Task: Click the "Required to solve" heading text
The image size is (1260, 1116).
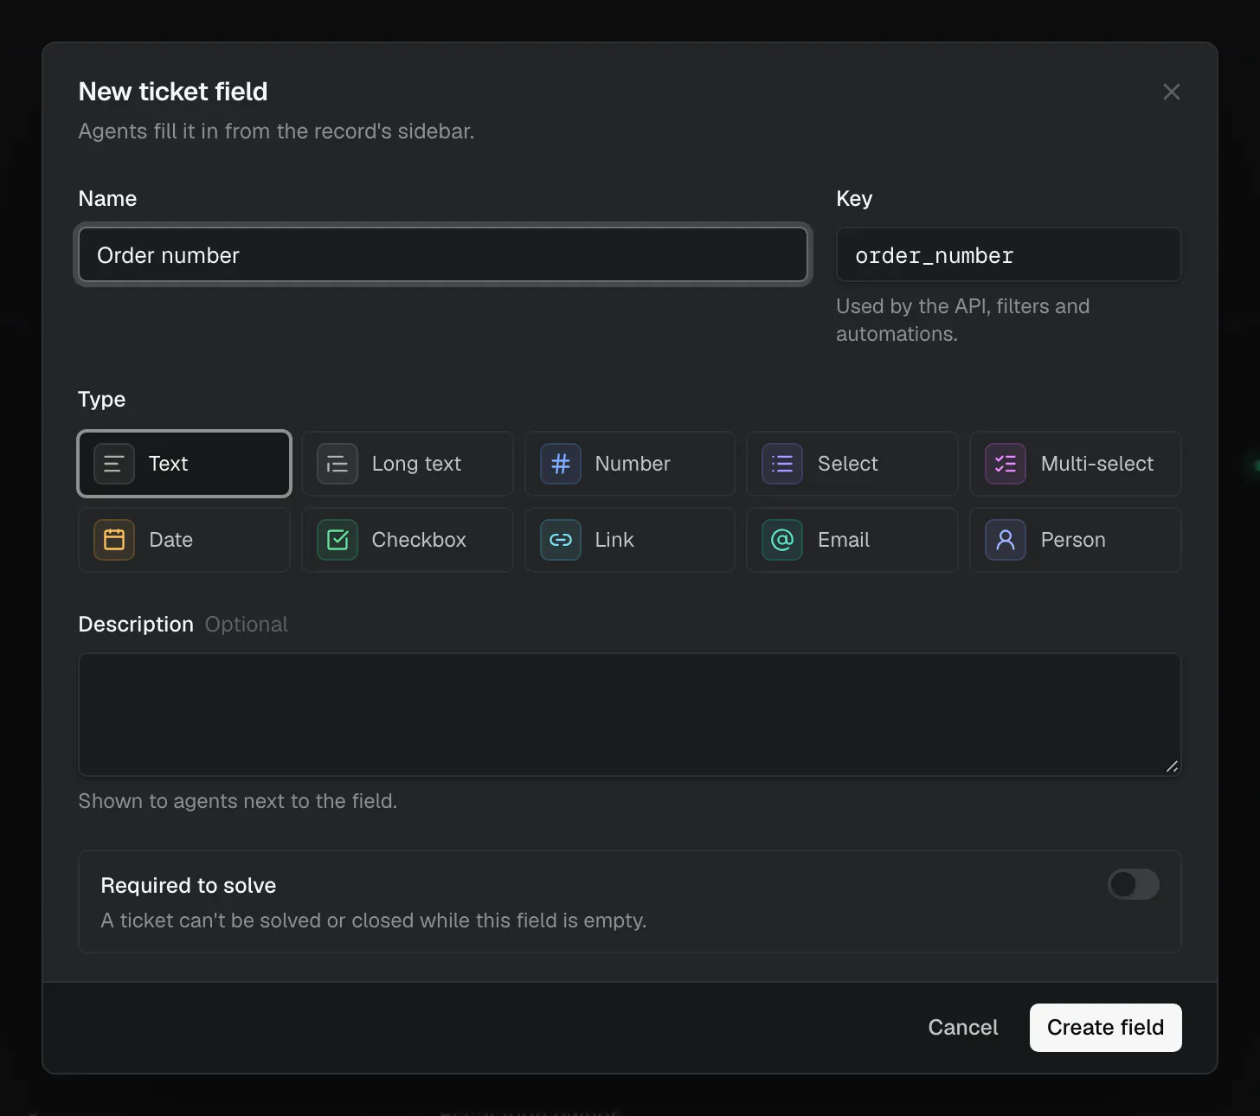Action: 189,886
